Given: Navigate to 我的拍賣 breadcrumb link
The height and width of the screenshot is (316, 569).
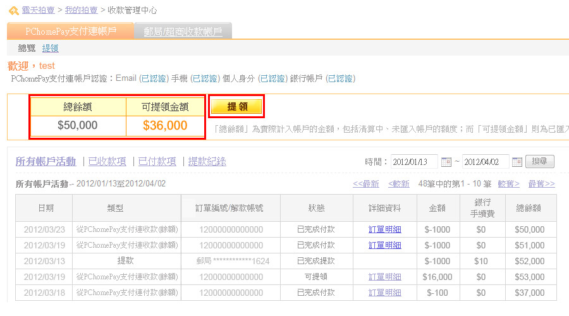Looking at the screenshot, I should click(81, 11).
